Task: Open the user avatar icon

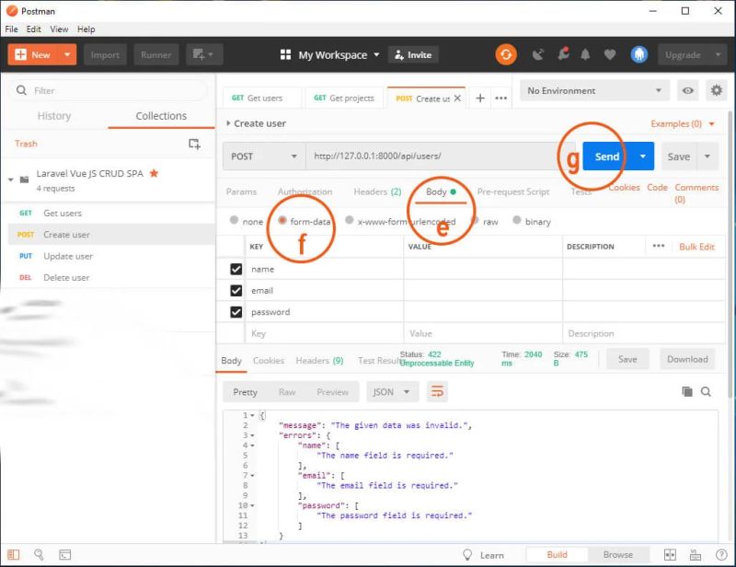Action: click(638, 54)
